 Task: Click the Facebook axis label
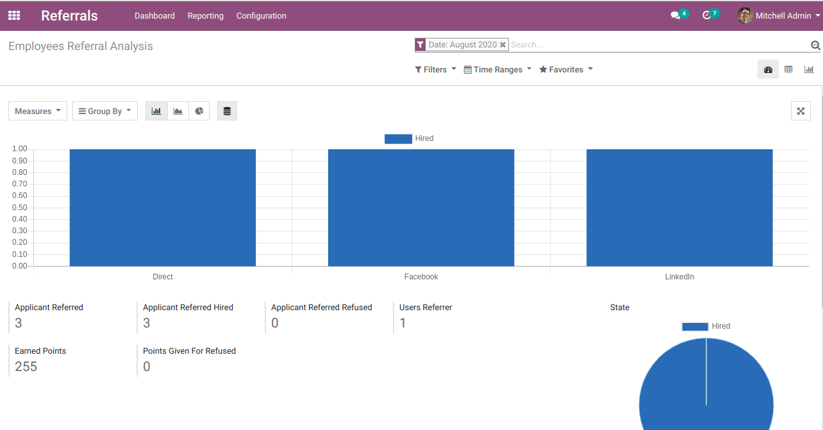coord(421,277)
